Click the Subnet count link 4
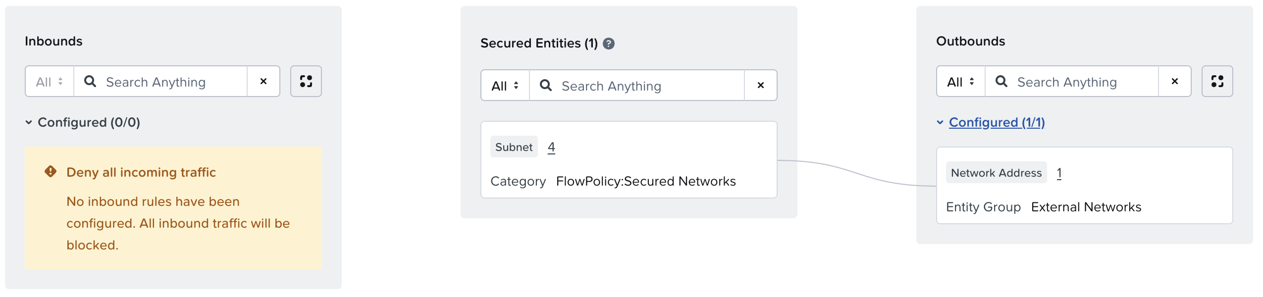1263x297 pixels. point(551,147)
